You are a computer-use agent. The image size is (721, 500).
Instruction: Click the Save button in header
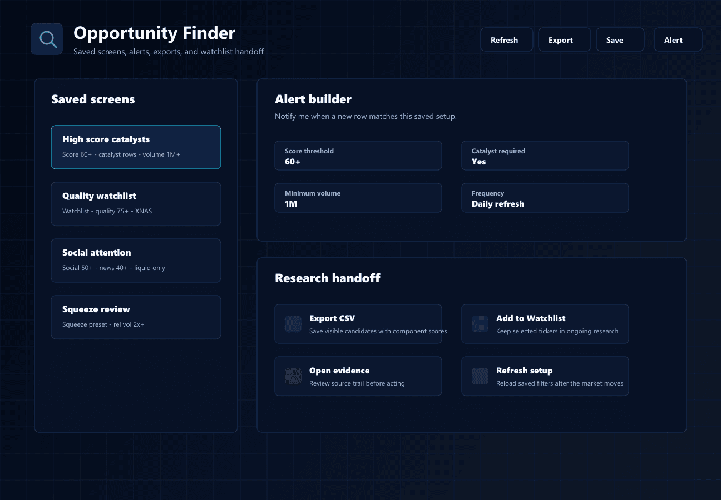click(x=620, y=39)
